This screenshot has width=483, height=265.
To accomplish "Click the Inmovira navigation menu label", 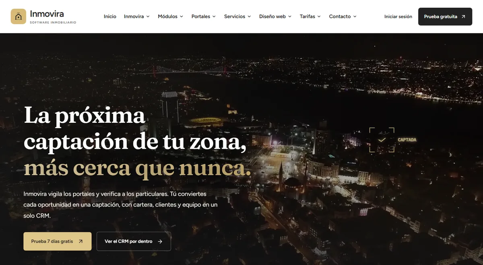I will click(x=134, y=17).
